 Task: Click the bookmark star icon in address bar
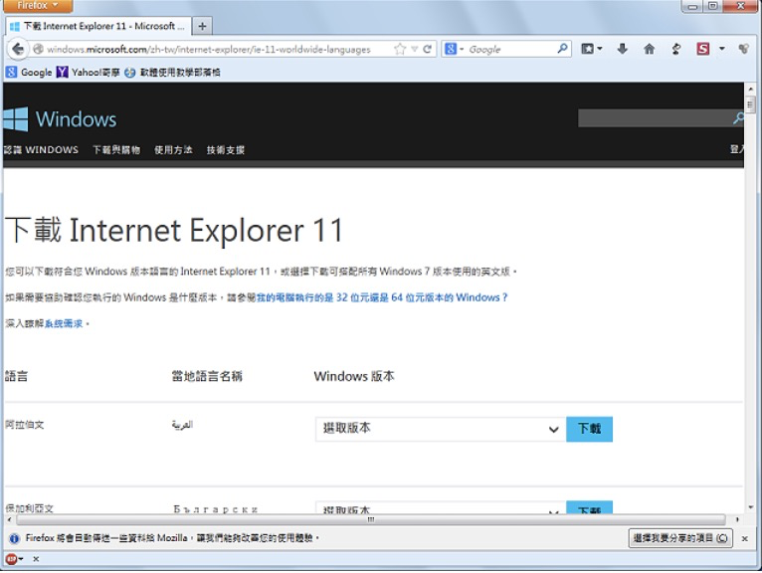click(400, 49)
